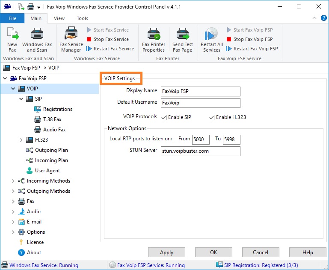Screen dimensions: 329x270
Task: Expand the Outgoing Methods node
Action: click(x=13, y=191)
